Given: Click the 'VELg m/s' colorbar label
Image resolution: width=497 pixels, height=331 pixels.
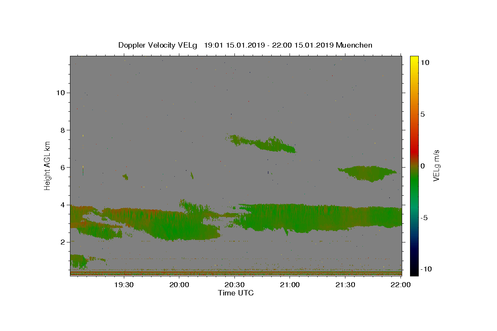Looking at the screenshot, I should (x=436, y=165).
